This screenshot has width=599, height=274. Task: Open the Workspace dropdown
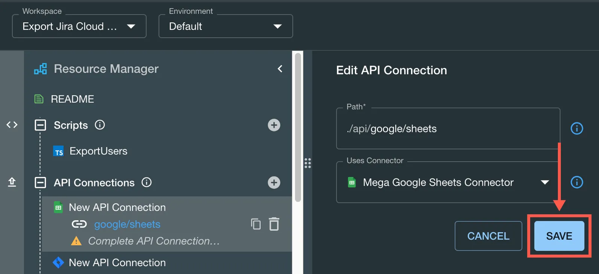[x=79, y=26]
